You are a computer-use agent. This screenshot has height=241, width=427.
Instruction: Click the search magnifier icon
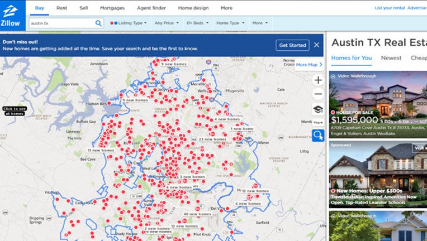[98, 23]
